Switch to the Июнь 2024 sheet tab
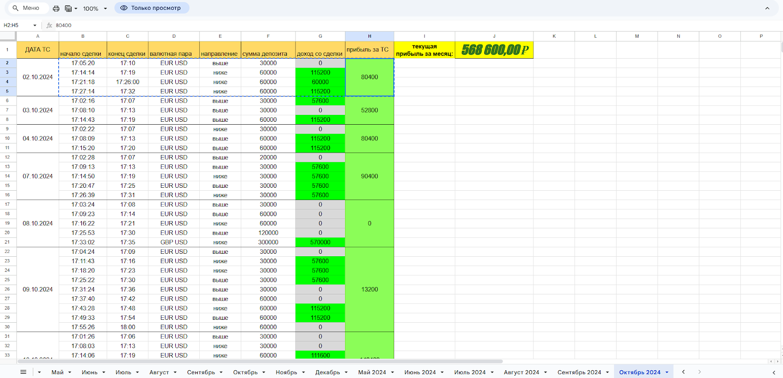Viewport: 783px width, 378px height. tap(420, 372)
